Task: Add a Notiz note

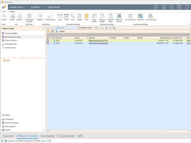Action: [x=86, y=17]
